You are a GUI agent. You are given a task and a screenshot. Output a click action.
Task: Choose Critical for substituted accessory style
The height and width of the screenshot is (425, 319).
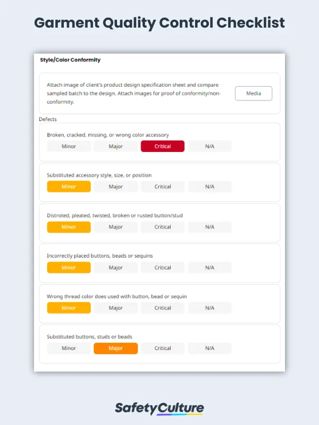163,186
